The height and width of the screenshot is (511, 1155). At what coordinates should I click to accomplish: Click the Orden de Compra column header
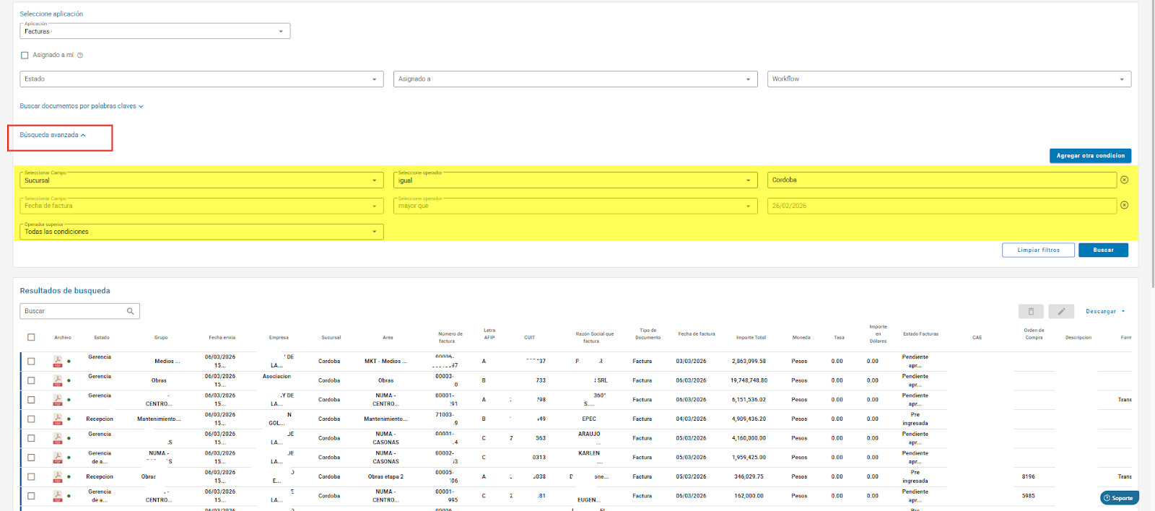coord(1034,333)
